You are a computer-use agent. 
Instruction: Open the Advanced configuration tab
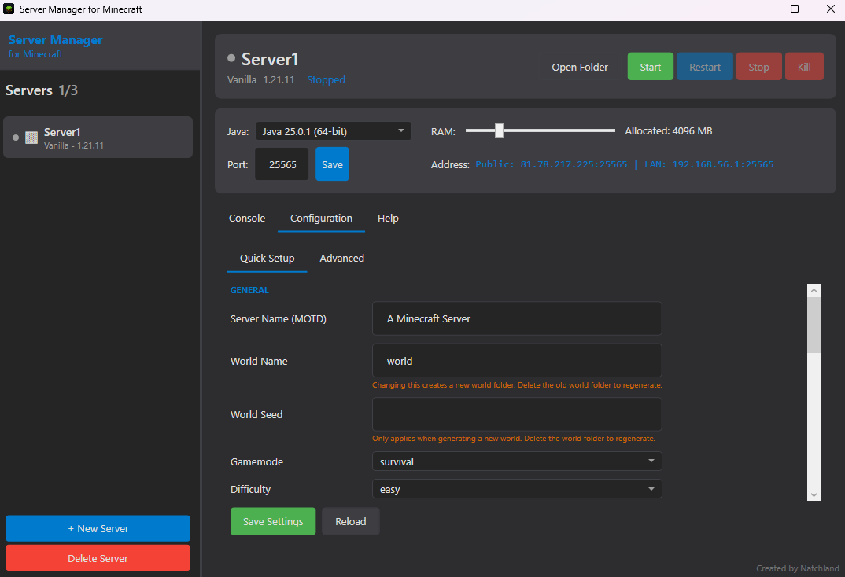pos(341,258)
